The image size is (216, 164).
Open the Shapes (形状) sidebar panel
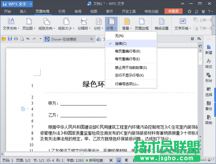coord(208,78)
